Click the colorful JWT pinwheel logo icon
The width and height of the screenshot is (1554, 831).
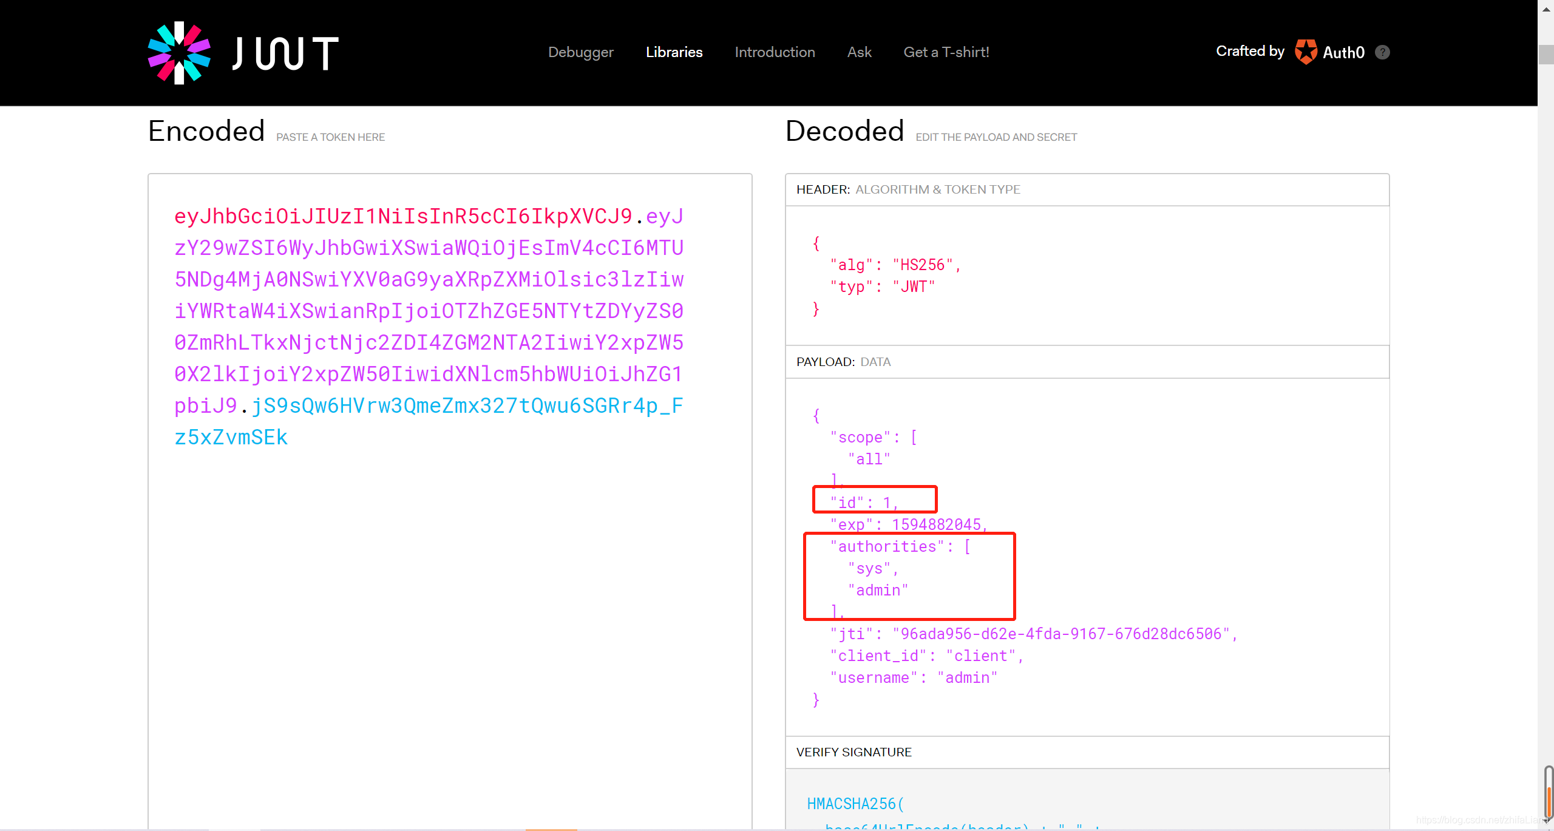(179, 53)
